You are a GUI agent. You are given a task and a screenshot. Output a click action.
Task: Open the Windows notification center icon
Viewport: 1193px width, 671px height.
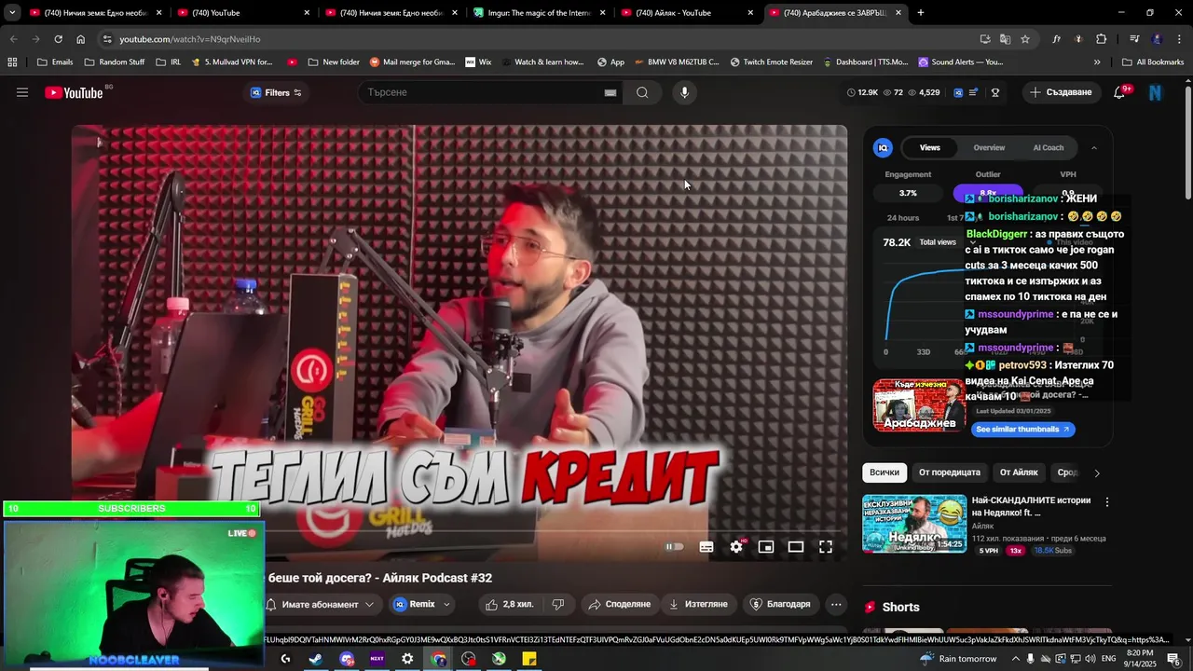pyautogui.click(x=1172, y=659)
